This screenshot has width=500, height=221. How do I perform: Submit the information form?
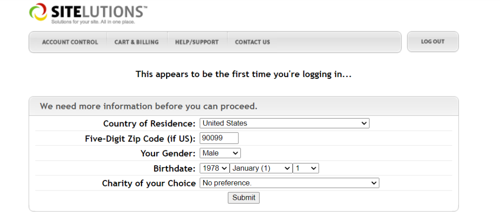244,197
